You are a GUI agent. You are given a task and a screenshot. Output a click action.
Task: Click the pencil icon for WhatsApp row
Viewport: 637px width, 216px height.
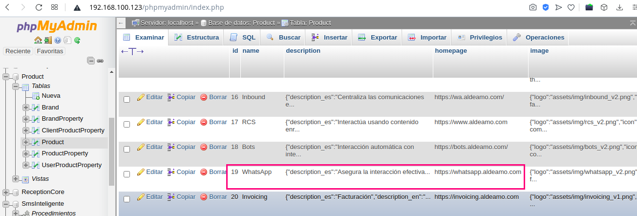tap(141, 172)
